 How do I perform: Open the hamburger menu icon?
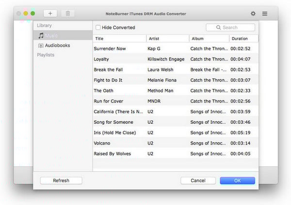coord(265,14)
